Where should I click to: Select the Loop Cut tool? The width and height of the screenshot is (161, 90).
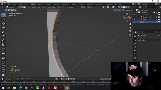pos(3,66)
